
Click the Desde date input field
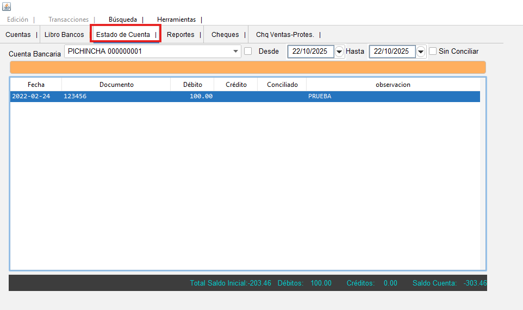[x=310, y=52]
